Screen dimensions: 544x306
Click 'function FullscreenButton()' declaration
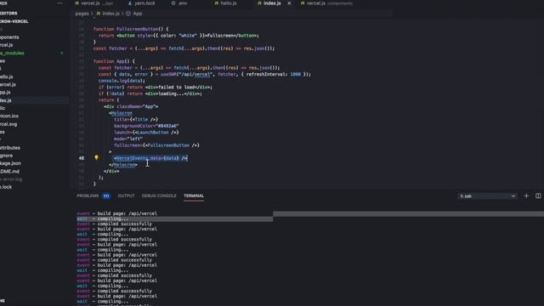click(131, 29)
